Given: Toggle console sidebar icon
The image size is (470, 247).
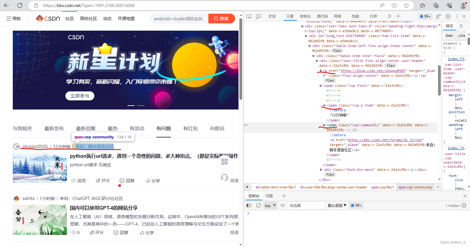Looking at the screenshot, I should (249, 205).
